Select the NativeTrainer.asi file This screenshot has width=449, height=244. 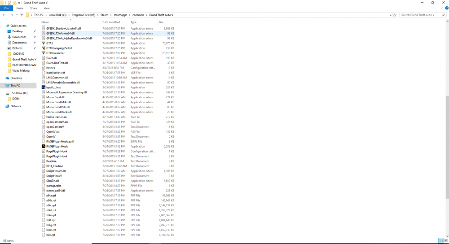pos(57,117)
